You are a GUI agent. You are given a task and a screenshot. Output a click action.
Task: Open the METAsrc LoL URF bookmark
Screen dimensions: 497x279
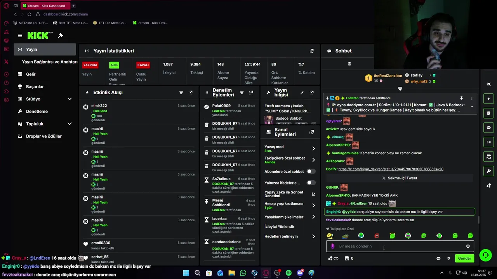coord(31,23)
